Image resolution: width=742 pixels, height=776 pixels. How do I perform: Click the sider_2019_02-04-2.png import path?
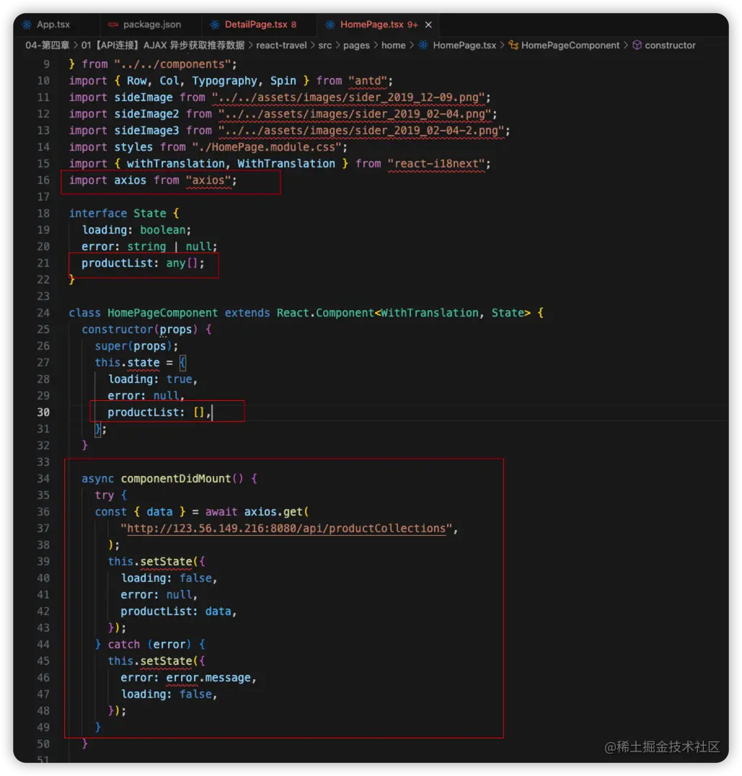[361, 130]
